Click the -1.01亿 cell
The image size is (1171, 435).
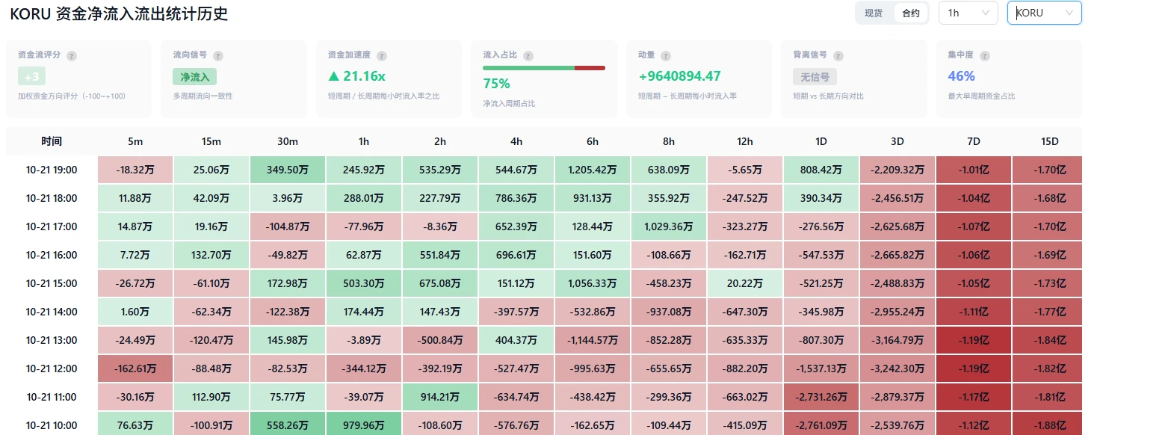[974, 170]
